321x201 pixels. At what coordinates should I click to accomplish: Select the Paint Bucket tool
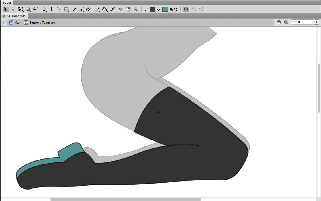point(105,9)
